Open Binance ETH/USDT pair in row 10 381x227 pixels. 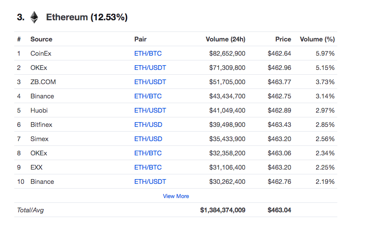(150, 182)
